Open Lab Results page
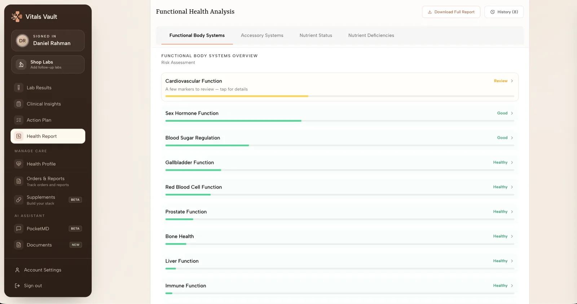The height and width of the screenshot is (304, 577). click(x=48, y=88)
